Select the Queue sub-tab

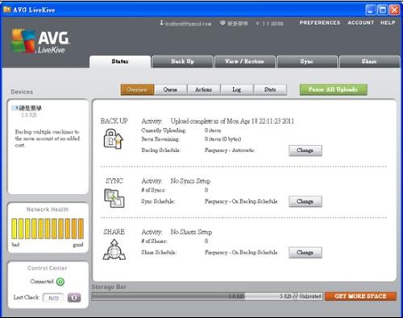pyautogui.click(x=170, y=89)
